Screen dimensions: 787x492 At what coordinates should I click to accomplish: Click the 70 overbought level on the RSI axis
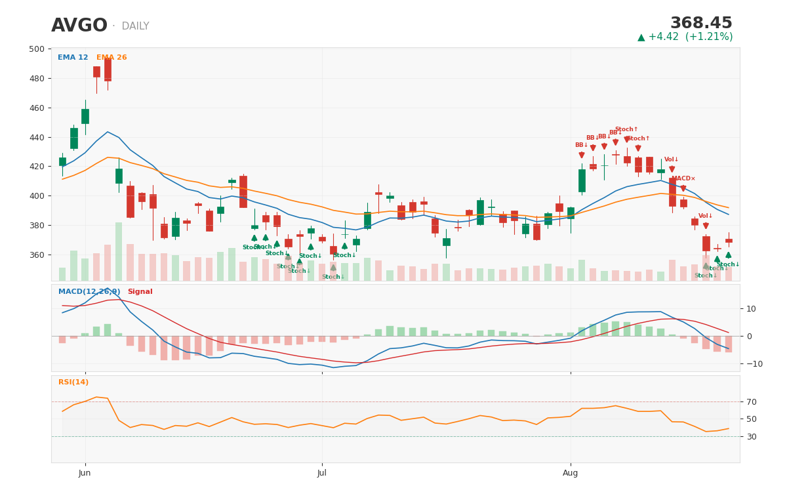751,402
